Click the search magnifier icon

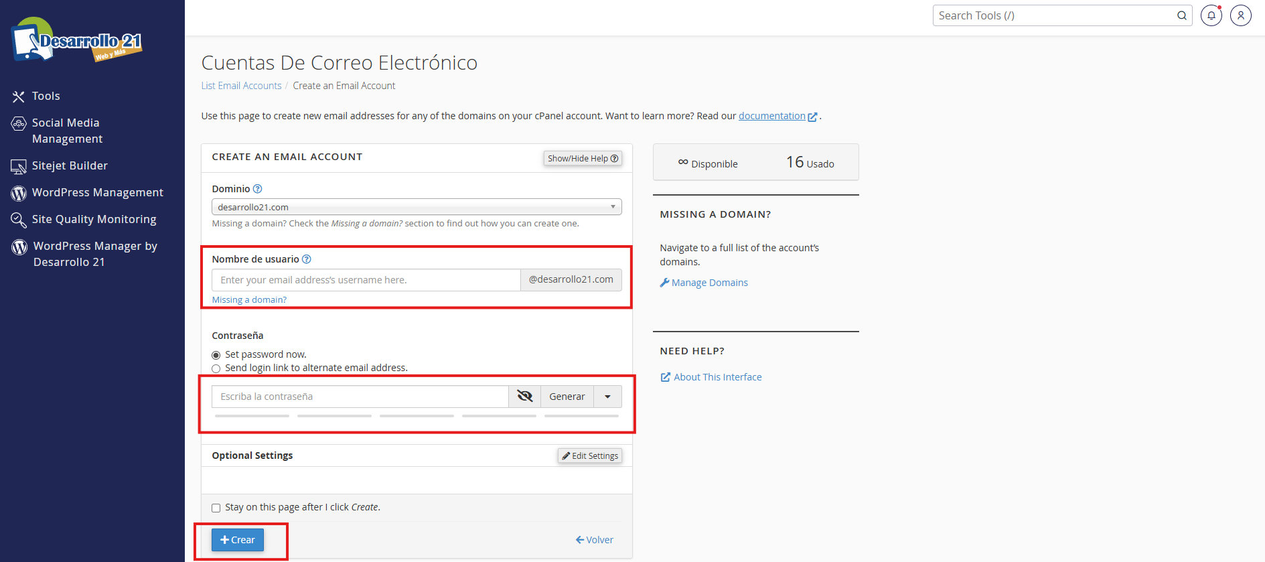coord(1182,15)
